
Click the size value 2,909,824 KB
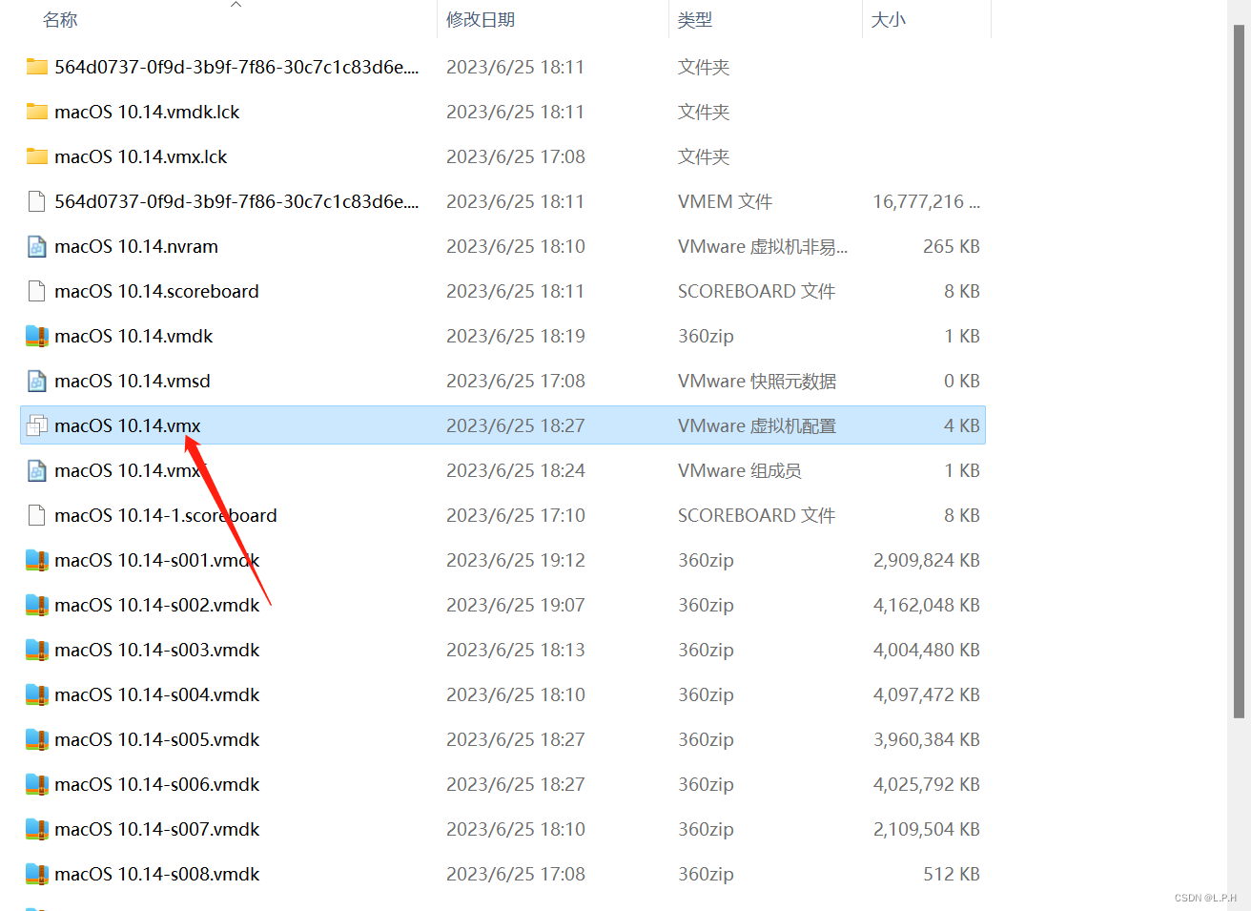[x=927, y=560]
